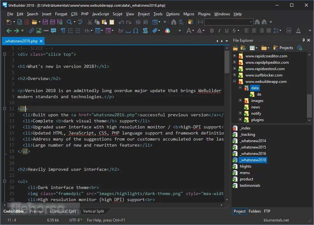
Task: Collapse the www.webuilderapp.com tree node
Action: coord(234,81)
